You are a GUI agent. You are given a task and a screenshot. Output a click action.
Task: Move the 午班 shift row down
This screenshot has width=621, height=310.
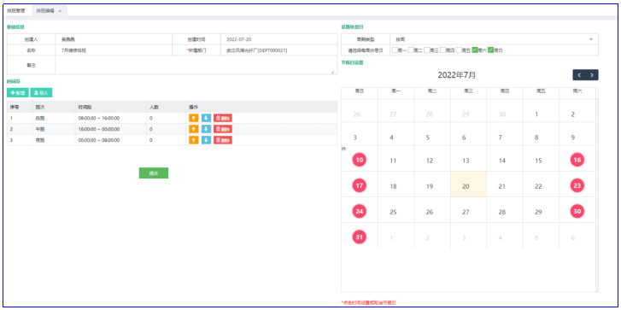pos(206,129)
